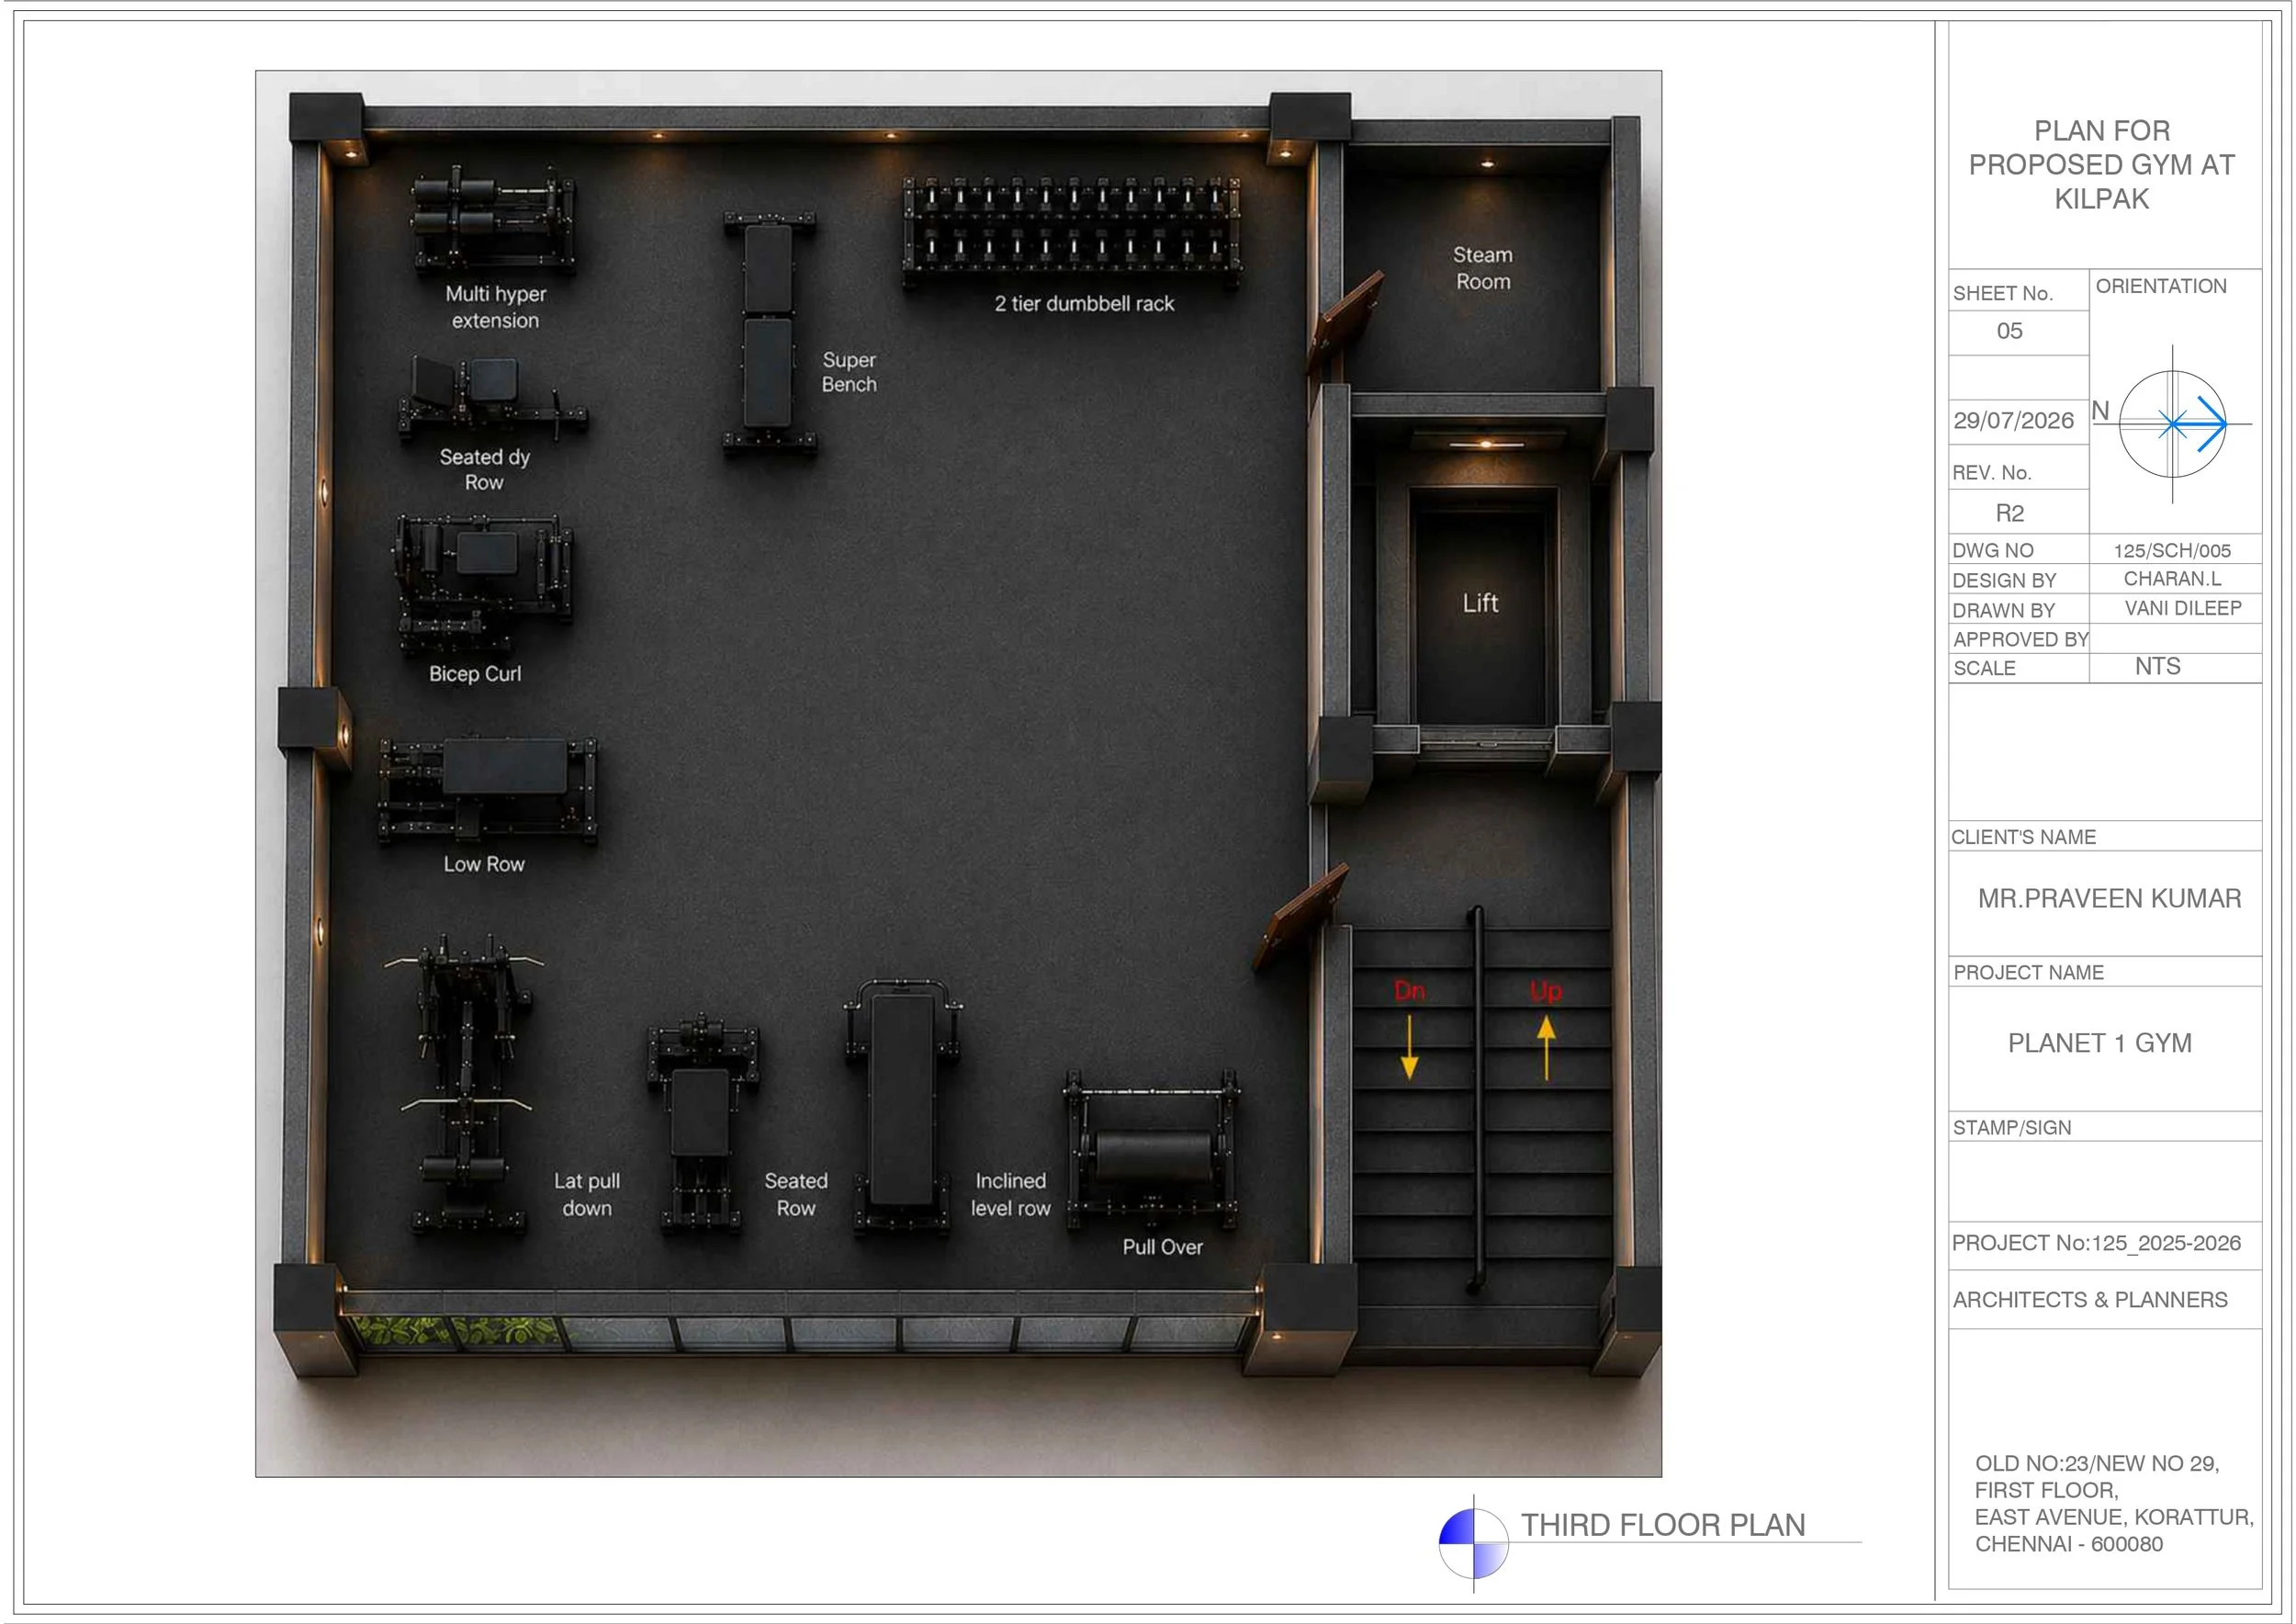Click the '2 tier dumbbell rack' caption

click(1084, 304)
